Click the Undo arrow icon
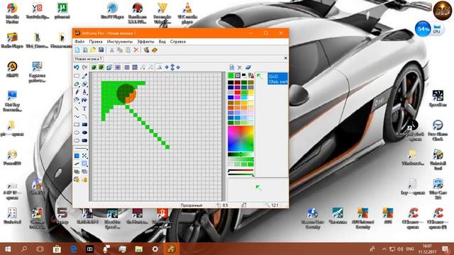The image size is (454, 255). pos(77,67)
